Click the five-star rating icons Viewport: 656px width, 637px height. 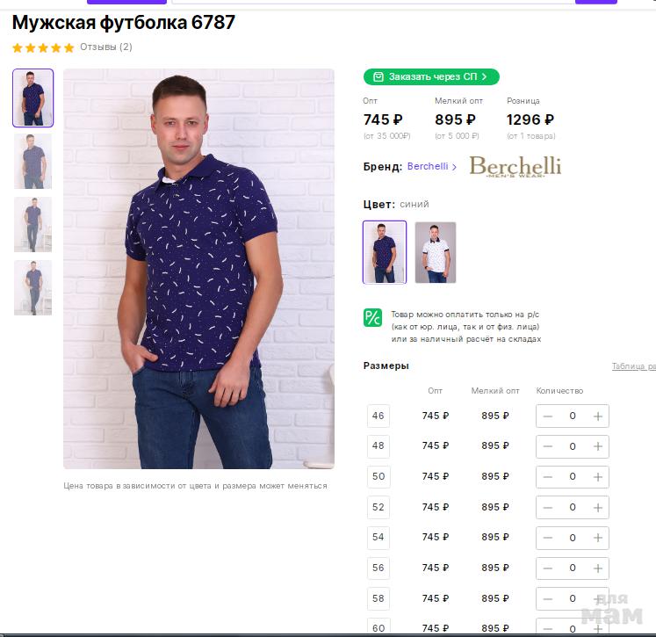tap(43, 47)
